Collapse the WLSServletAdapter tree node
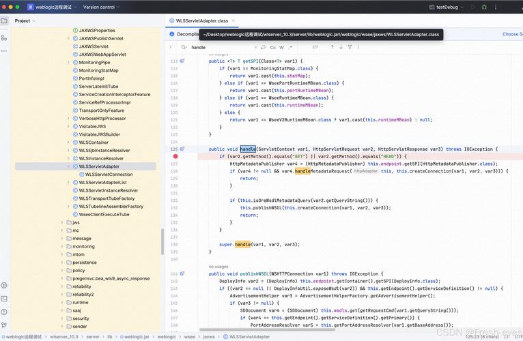 point(68,166)
